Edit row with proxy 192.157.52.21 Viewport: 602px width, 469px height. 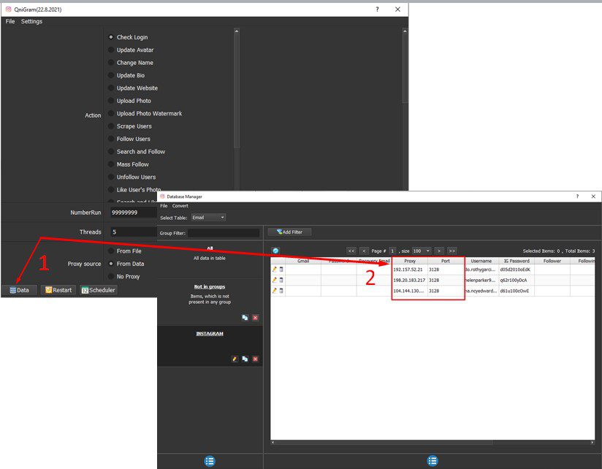click(275, 270)
